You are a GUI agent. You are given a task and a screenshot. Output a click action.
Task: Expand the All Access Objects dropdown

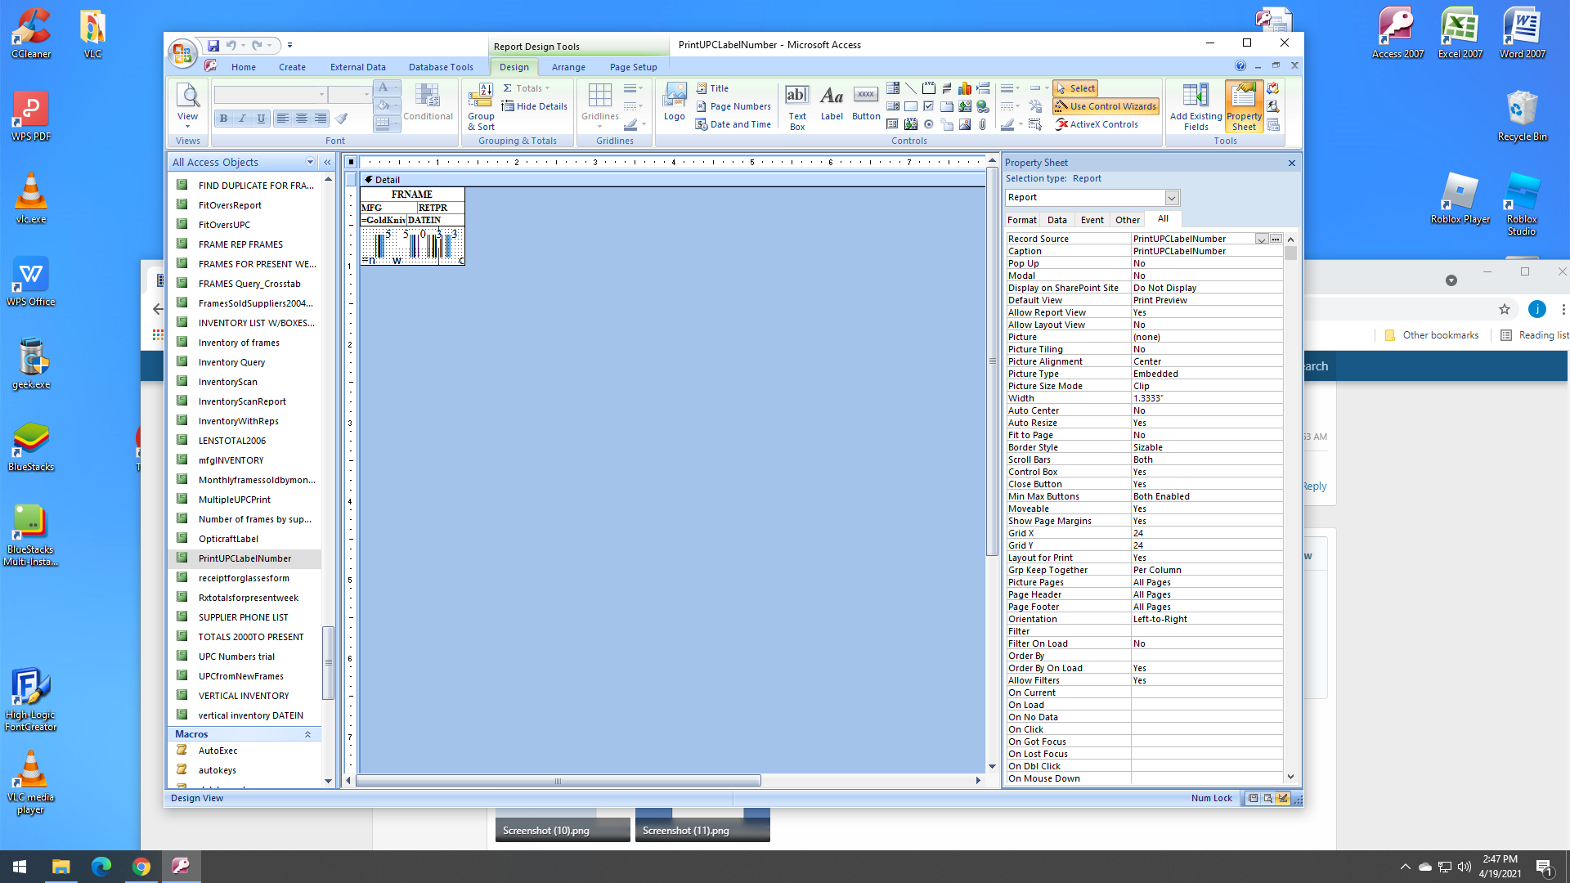310,162
